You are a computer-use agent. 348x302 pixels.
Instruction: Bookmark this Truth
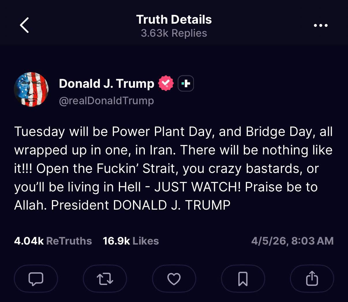point(243,279)
